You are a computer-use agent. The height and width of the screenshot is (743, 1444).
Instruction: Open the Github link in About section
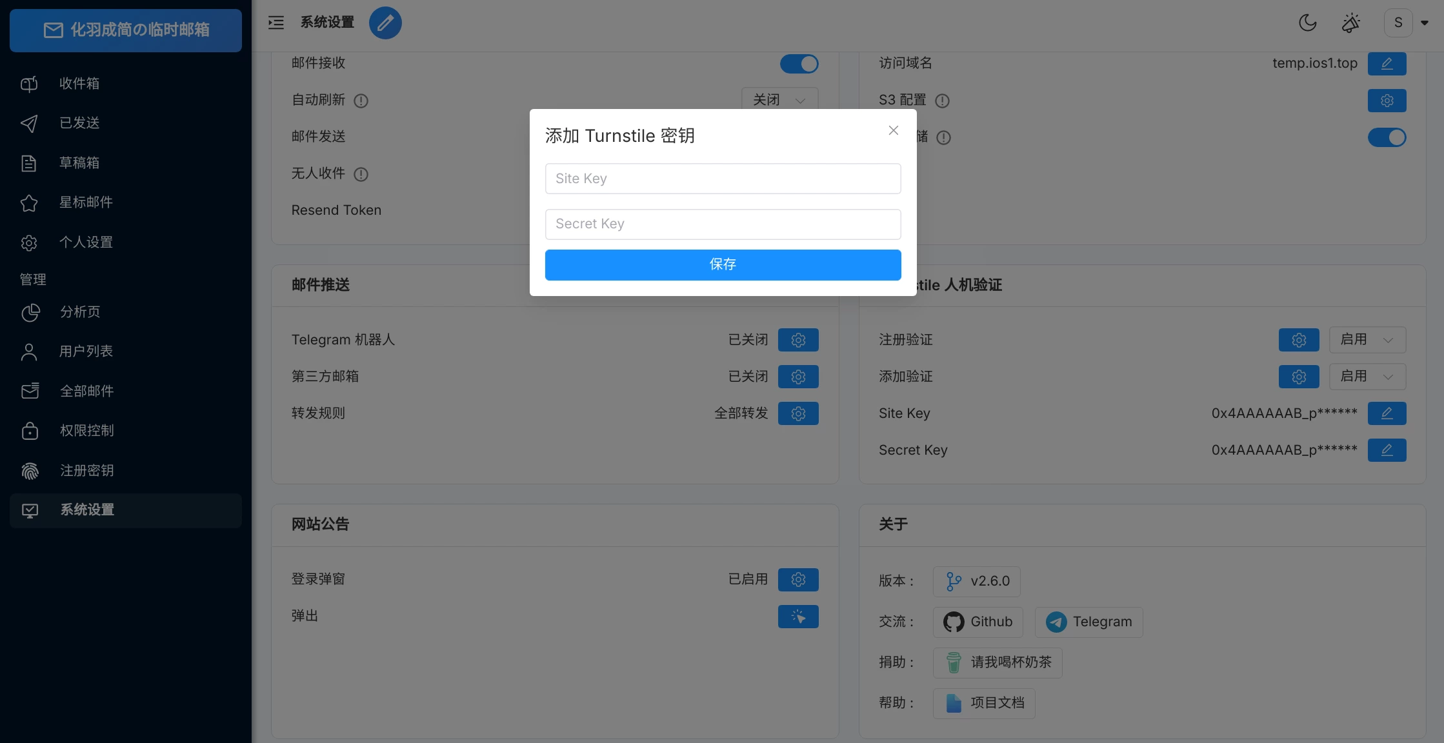coord(978,622)
